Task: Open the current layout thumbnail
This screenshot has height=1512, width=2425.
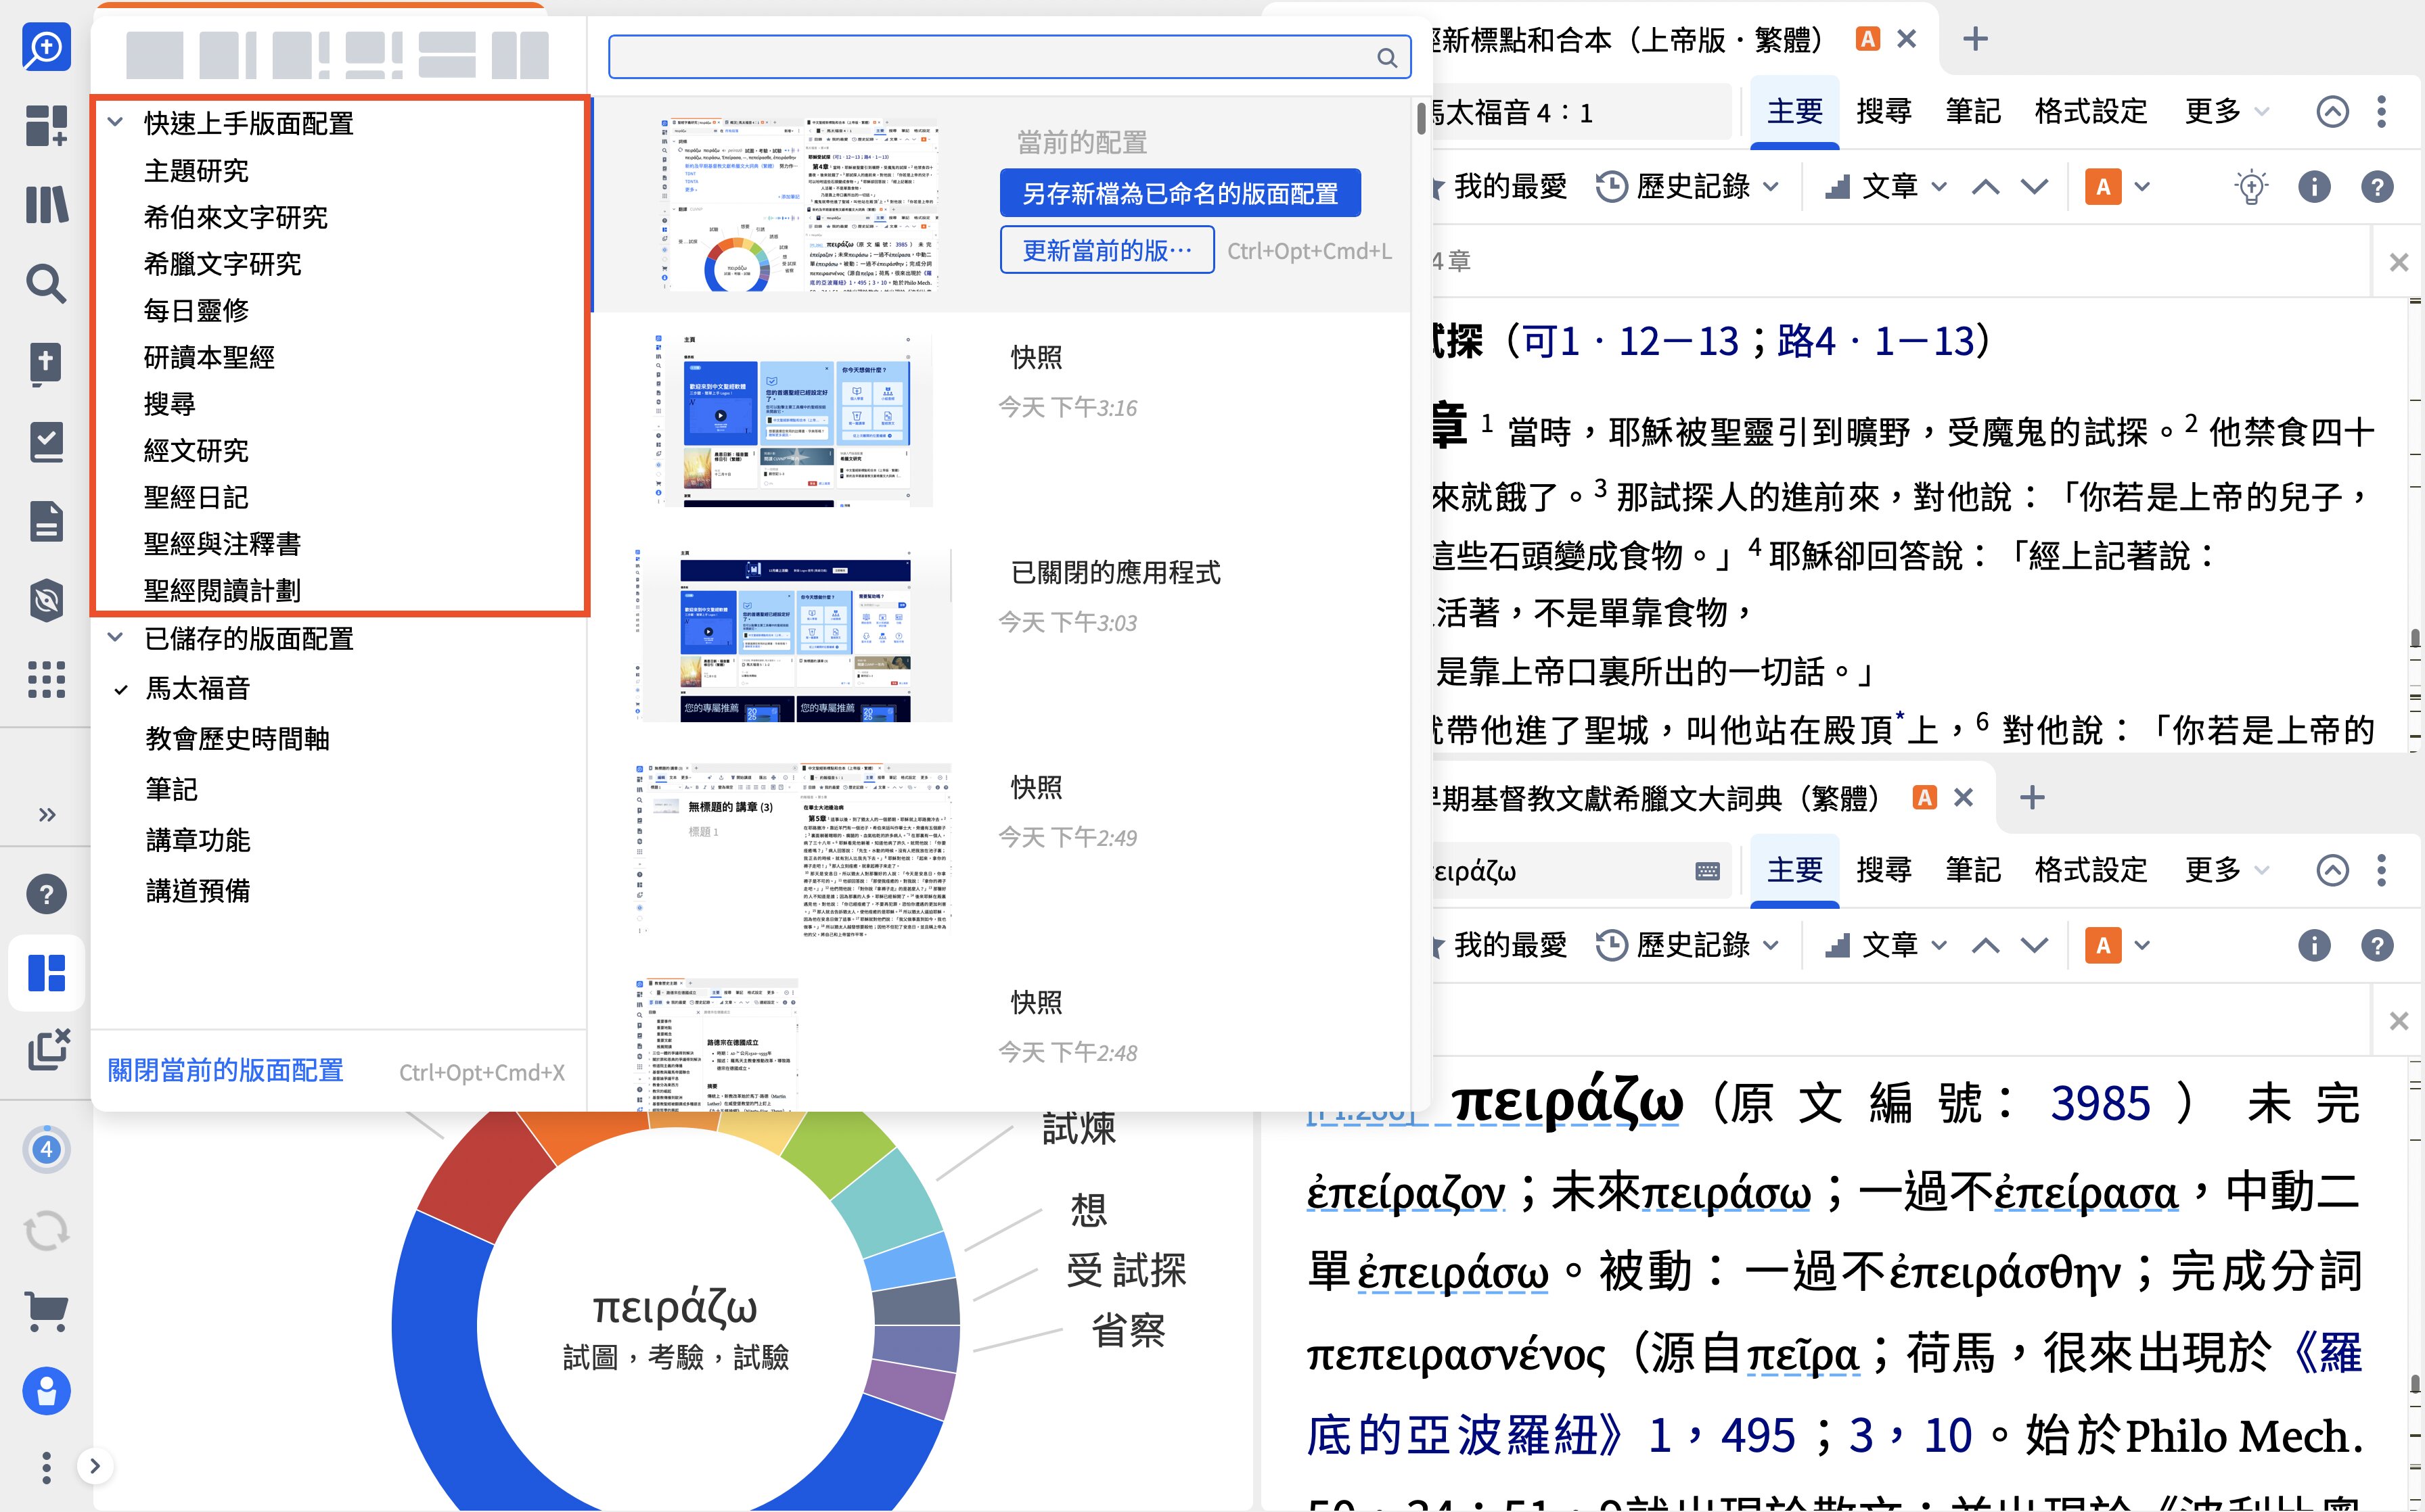Action: pos(799,205)
